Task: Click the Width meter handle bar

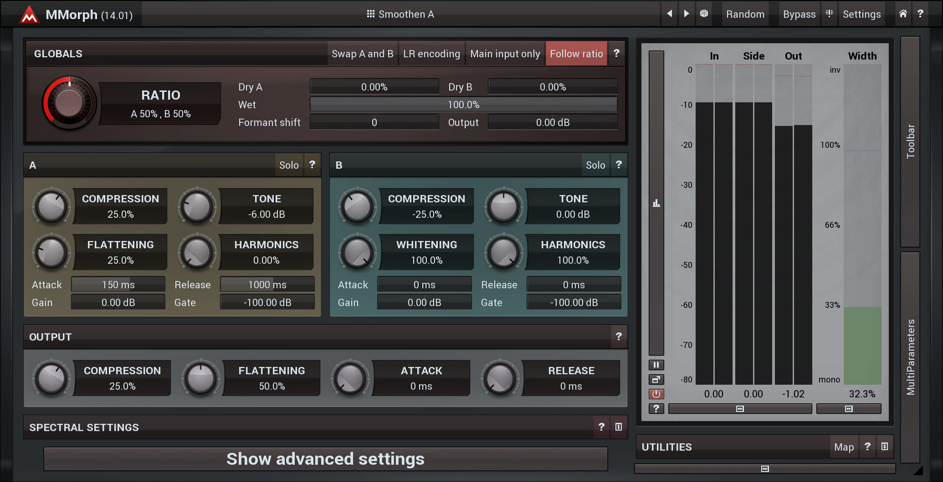Action: (x=849, y=409)
